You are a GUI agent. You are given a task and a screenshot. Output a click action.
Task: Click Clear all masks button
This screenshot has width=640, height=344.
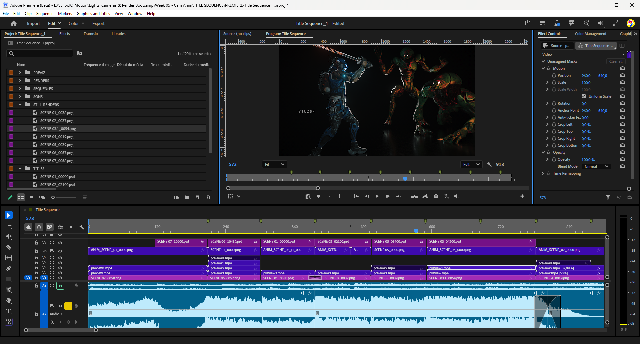point(616,61)
